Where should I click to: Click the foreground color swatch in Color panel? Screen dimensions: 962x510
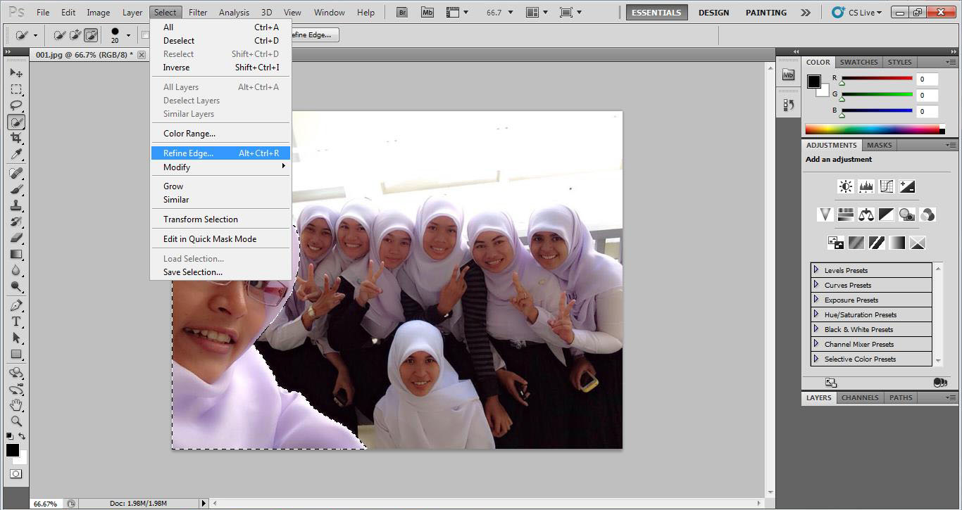click(x=813, y=81)
